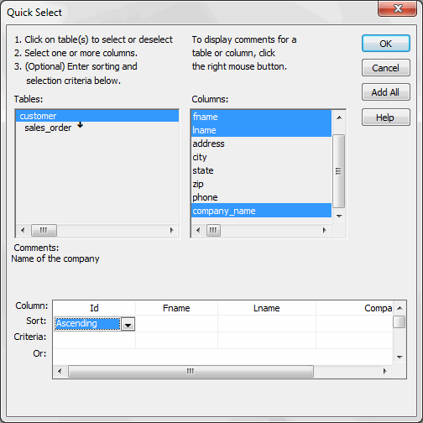This screenshot has height=423, width=423.
Task: Click the Columns list scroll-up arrow
Action: 339,117
